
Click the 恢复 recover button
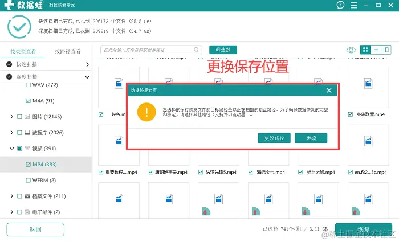(364, 229)
